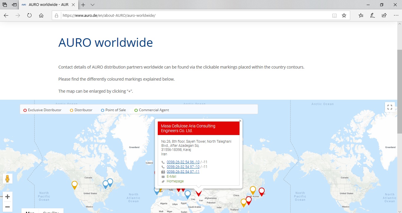Open the browser home page
Viewport: 402px width, 213px height.
click(41, 16)
